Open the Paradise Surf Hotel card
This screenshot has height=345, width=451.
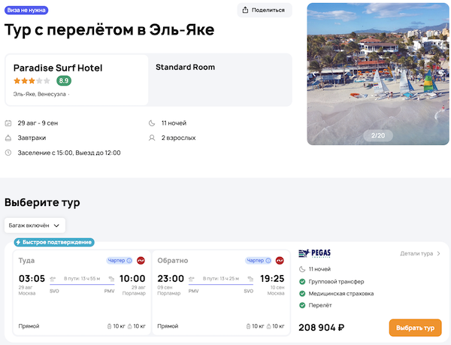click(x=76, y=79)
